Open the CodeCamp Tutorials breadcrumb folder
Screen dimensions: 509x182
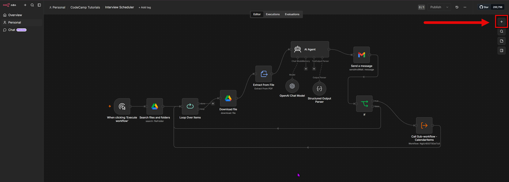point(85,7)
